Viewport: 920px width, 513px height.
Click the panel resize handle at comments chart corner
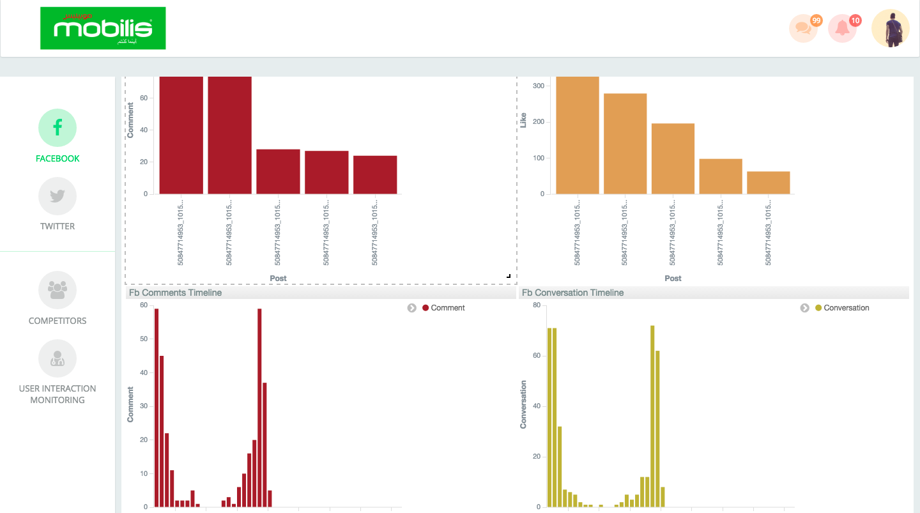[x=509, y=276]
